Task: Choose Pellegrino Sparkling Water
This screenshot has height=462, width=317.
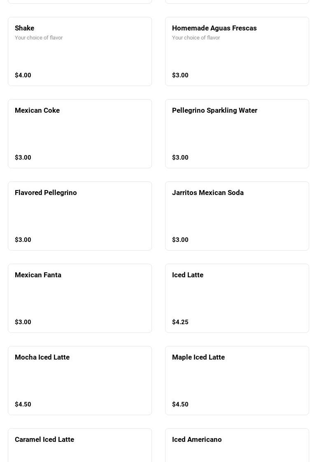Action: [x=237, y=134]
